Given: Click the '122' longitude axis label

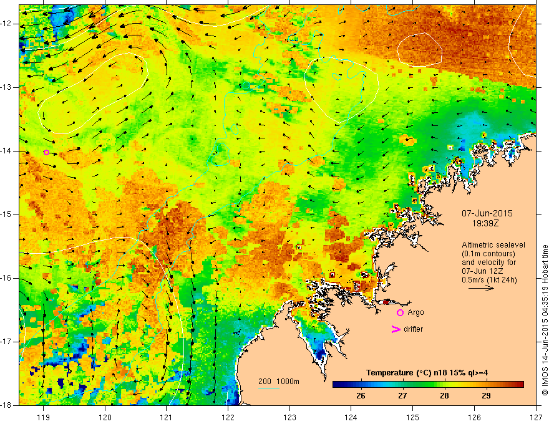Looking at the screenshot, I should [x=228, y=417].
